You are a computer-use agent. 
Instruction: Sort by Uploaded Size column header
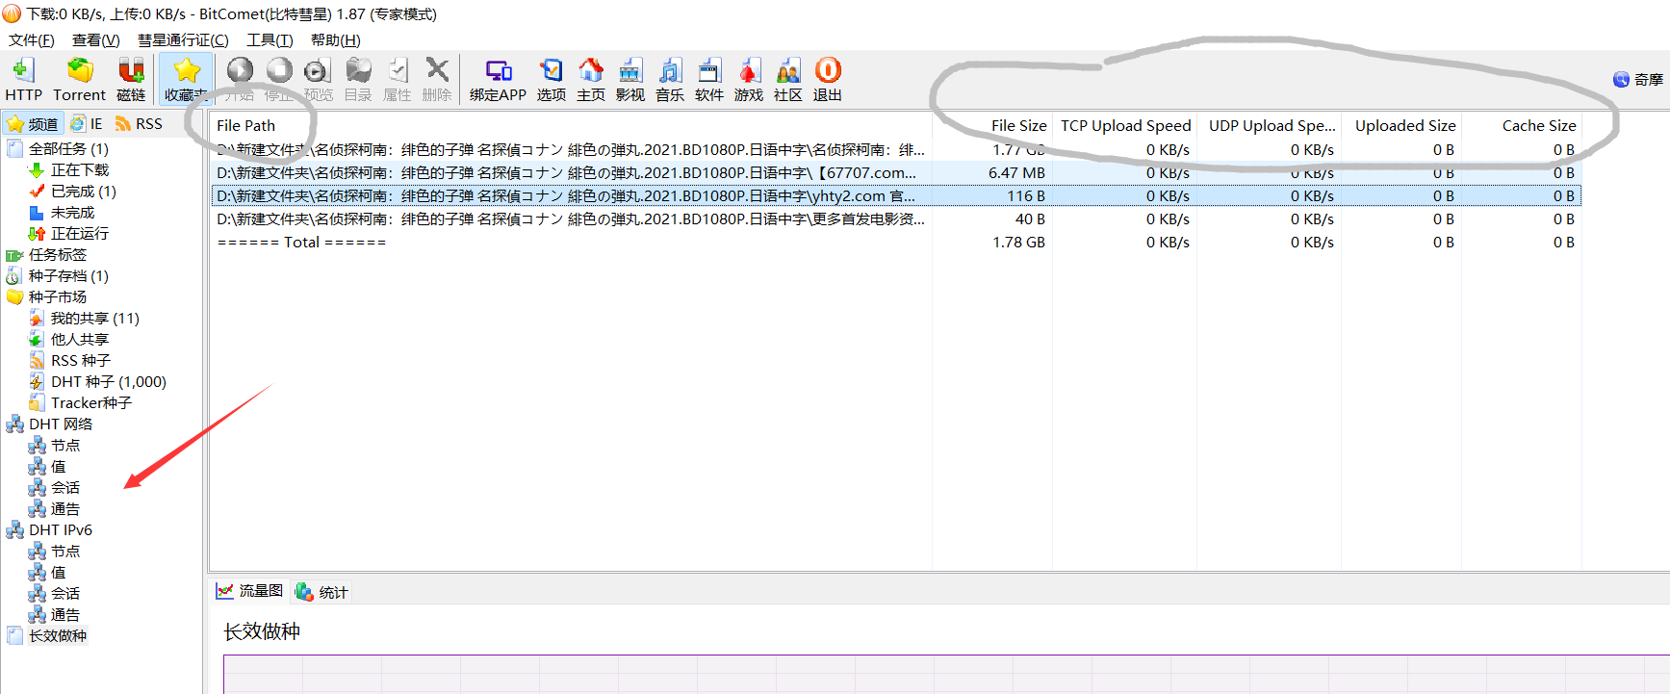pyautogui.click(x=1401, y=125)
